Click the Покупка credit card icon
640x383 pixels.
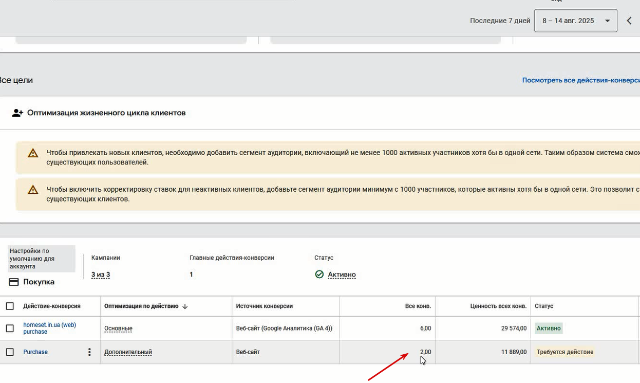coord(14,282)
